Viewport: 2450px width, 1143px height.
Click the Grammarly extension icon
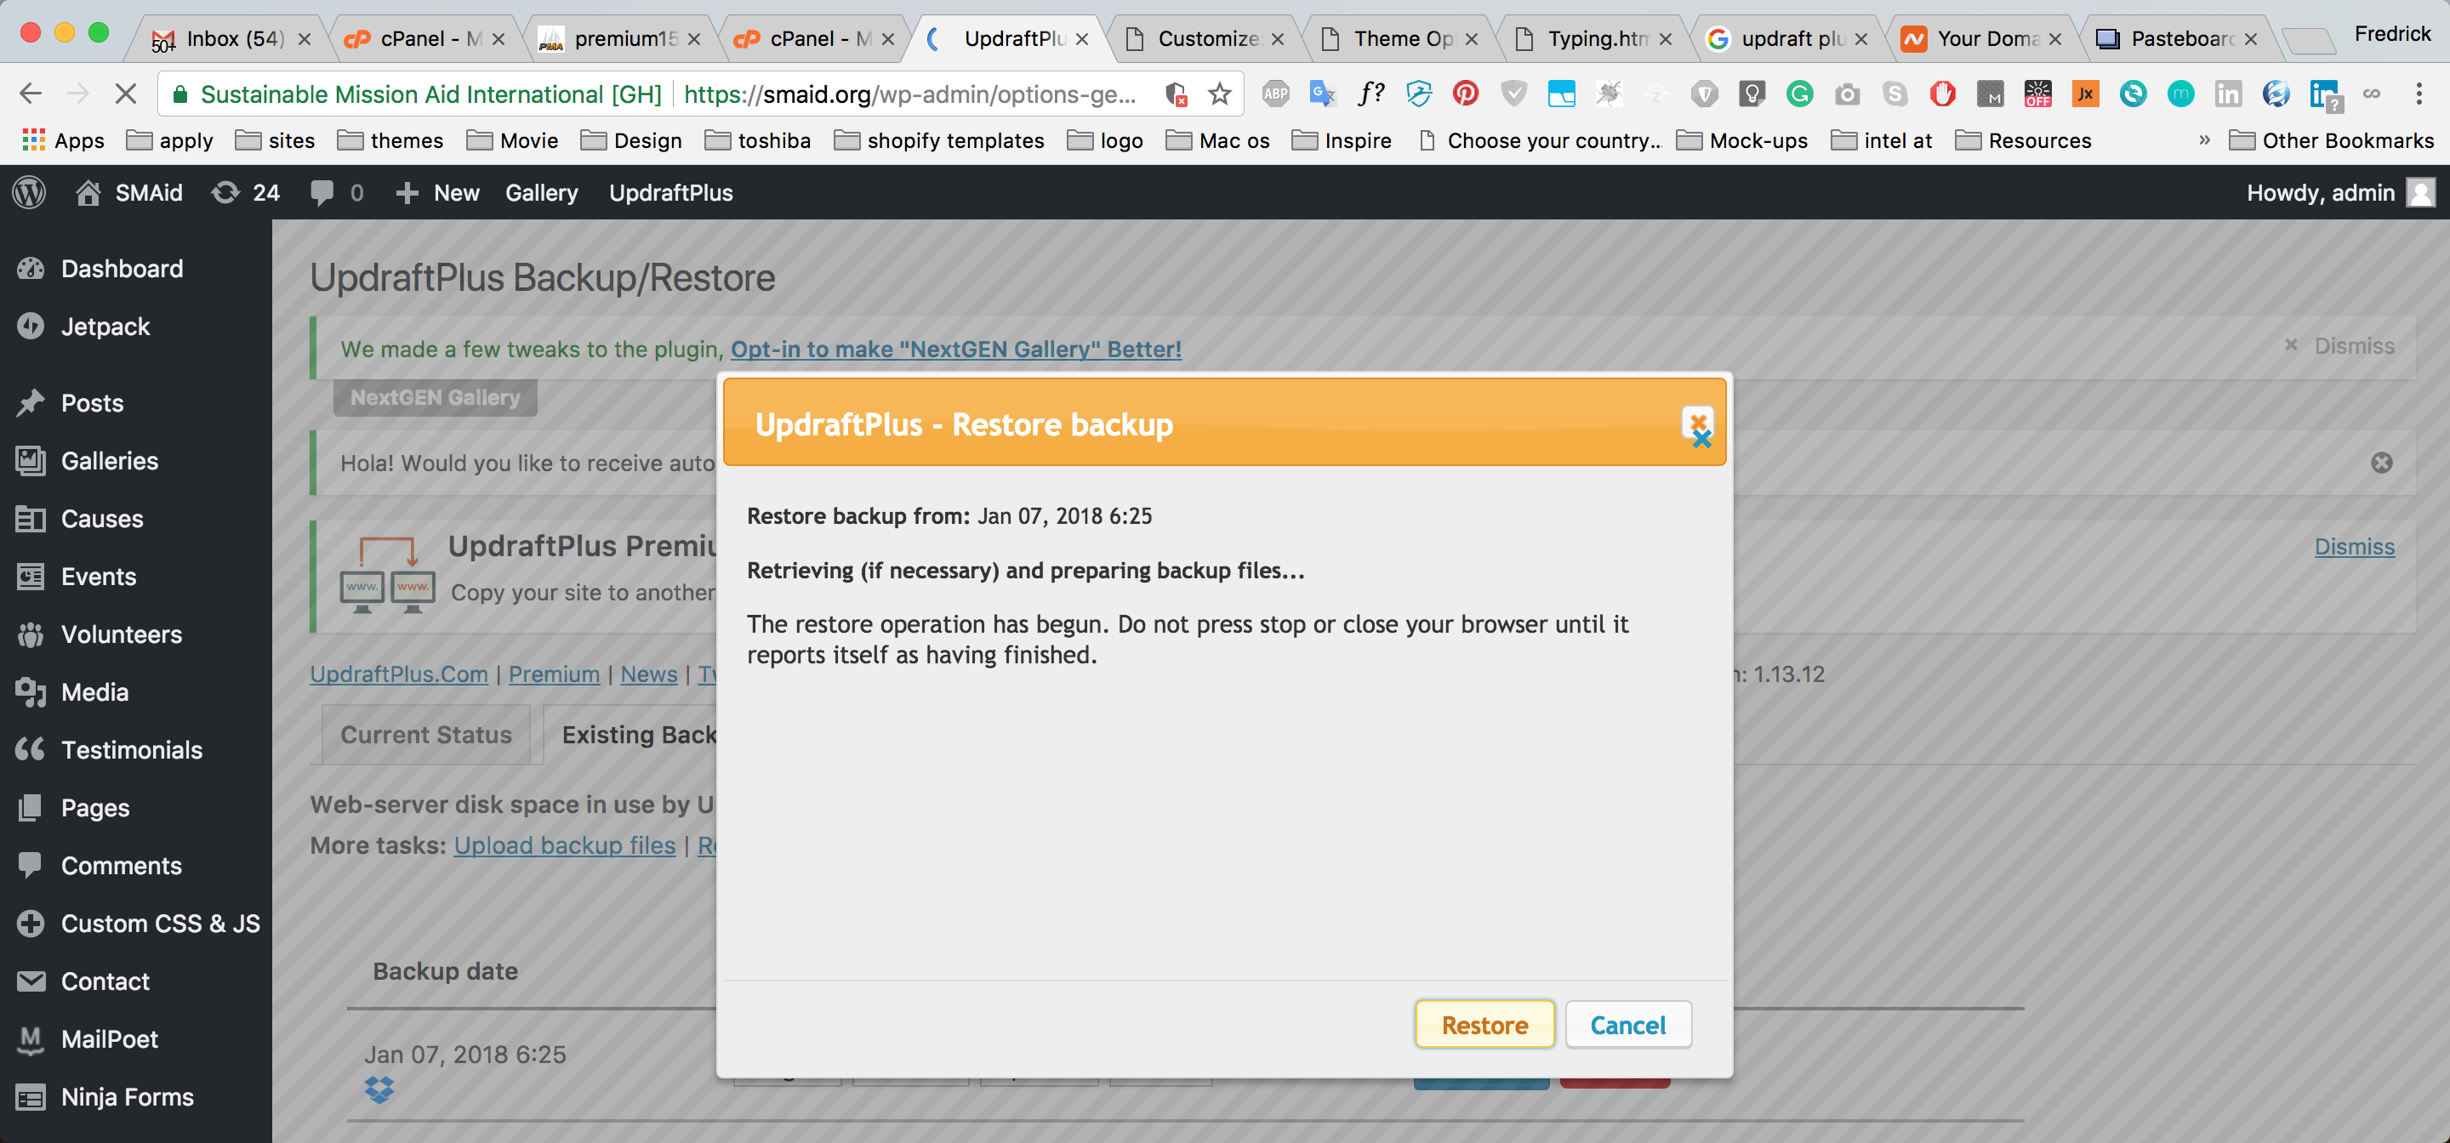tap(1799, 94)
